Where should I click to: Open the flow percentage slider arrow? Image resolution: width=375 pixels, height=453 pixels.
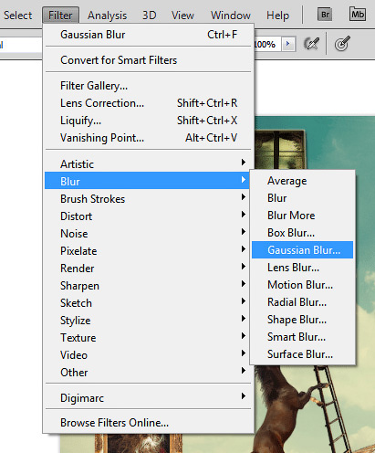point(288,45)
